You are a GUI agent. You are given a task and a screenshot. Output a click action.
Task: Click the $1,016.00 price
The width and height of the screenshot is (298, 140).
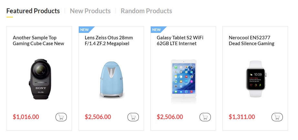pyautogui.click(x=26, y=117)
